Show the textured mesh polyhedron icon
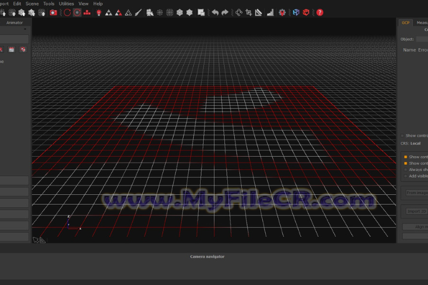Image resolution: width=428 pixels, height=285 pixels. point(189,12)
